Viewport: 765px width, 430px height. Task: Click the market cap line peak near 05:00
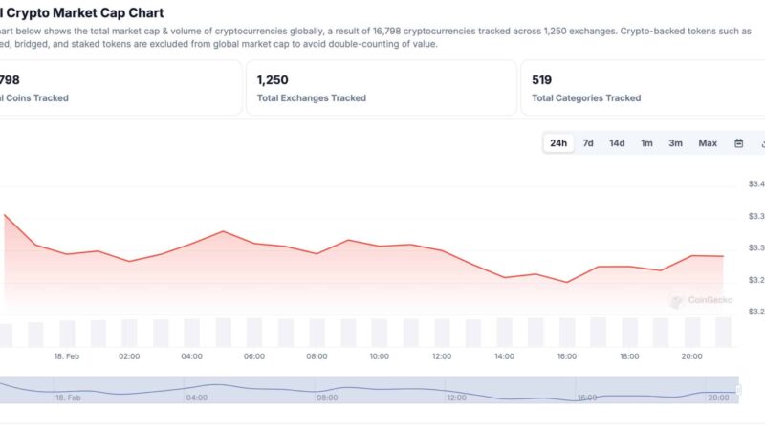(x=223, y=231)
